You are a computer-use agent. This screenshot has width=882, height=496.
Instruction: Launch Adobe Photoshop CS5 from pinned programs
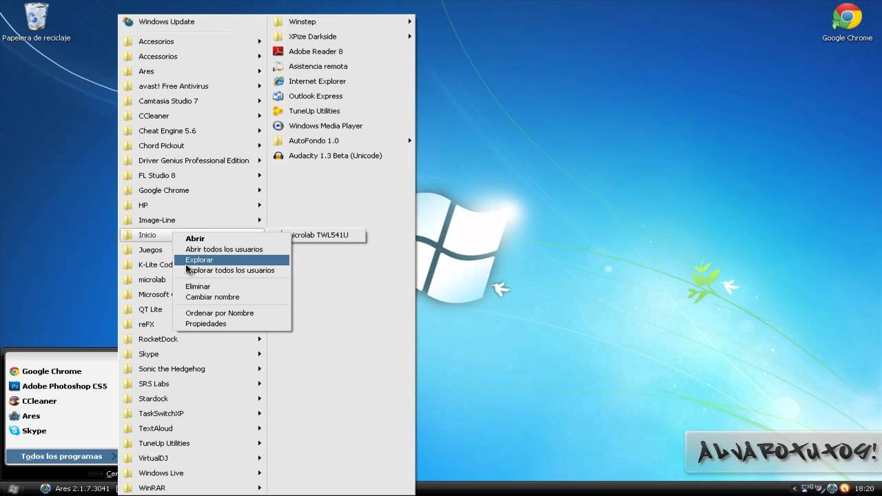[x=59, y=386]
